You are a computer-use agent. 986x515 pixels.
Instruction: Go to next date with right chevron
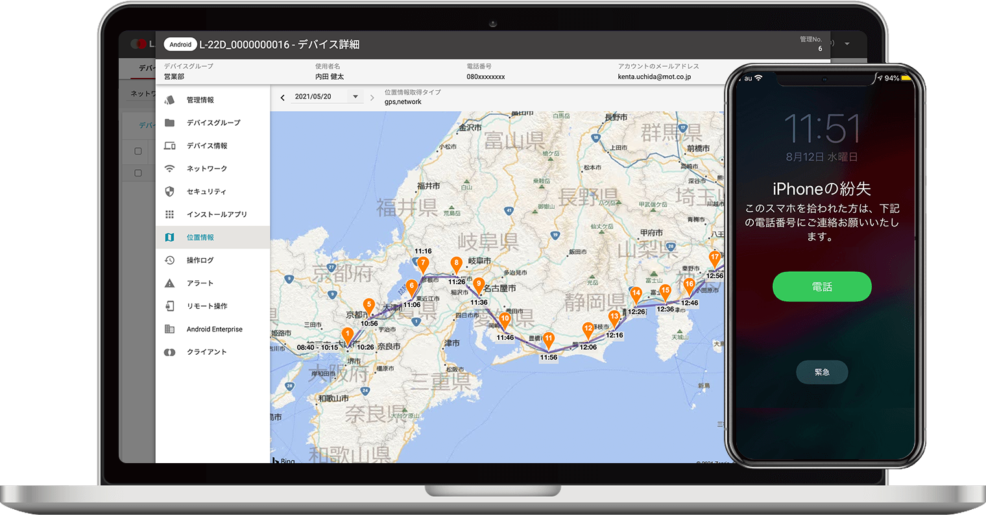[x=372, y=97]
